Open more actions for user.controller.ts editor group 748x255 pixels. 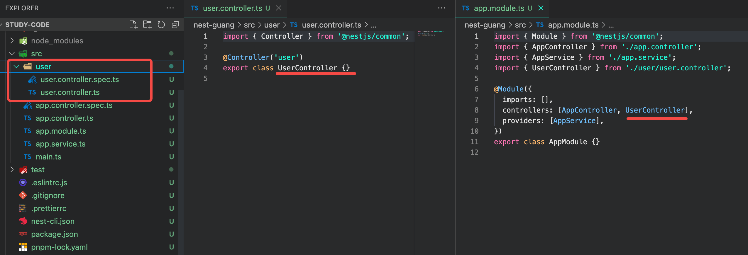coord(442,8)
